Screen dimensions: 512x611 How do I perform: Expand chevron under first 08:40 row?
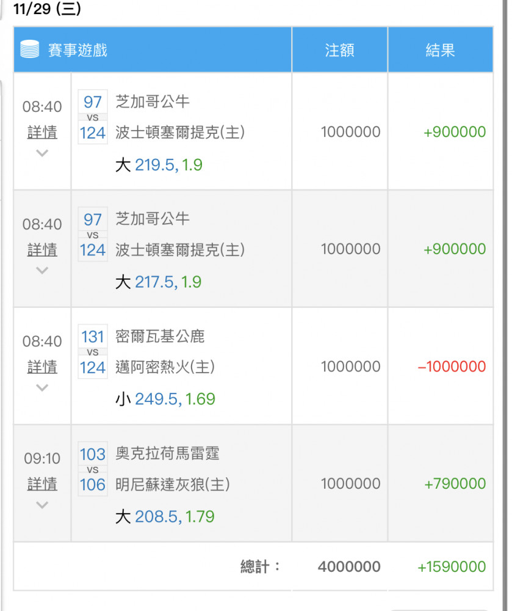[x=42, y=153]
